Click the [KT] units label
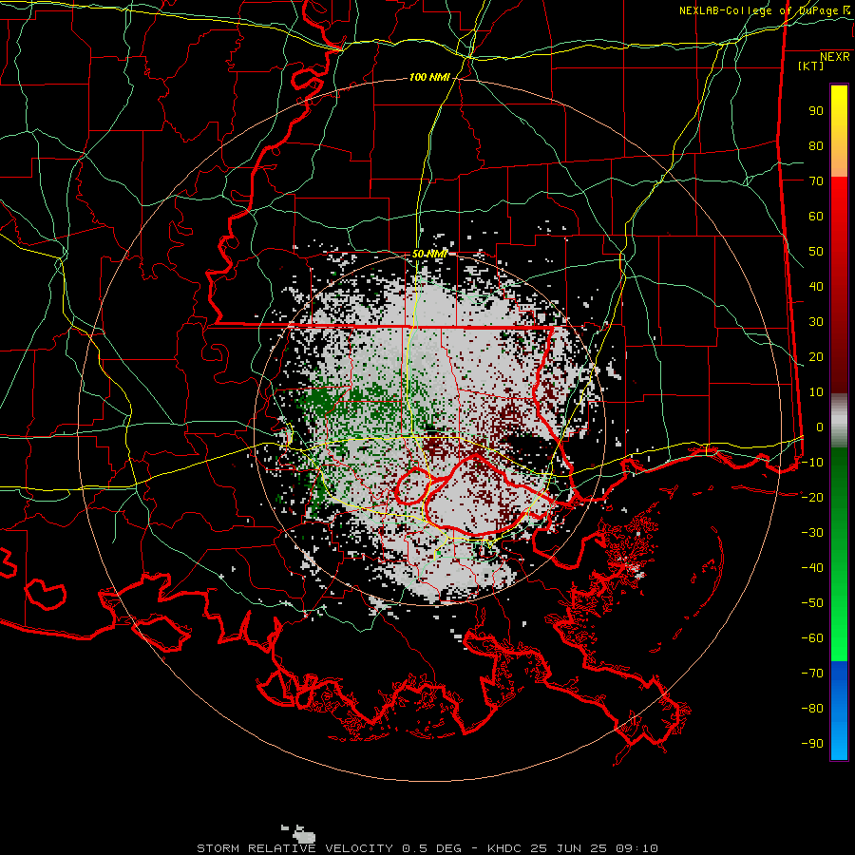The width and height of the screenshot is (855, 855). click(810, 66)
